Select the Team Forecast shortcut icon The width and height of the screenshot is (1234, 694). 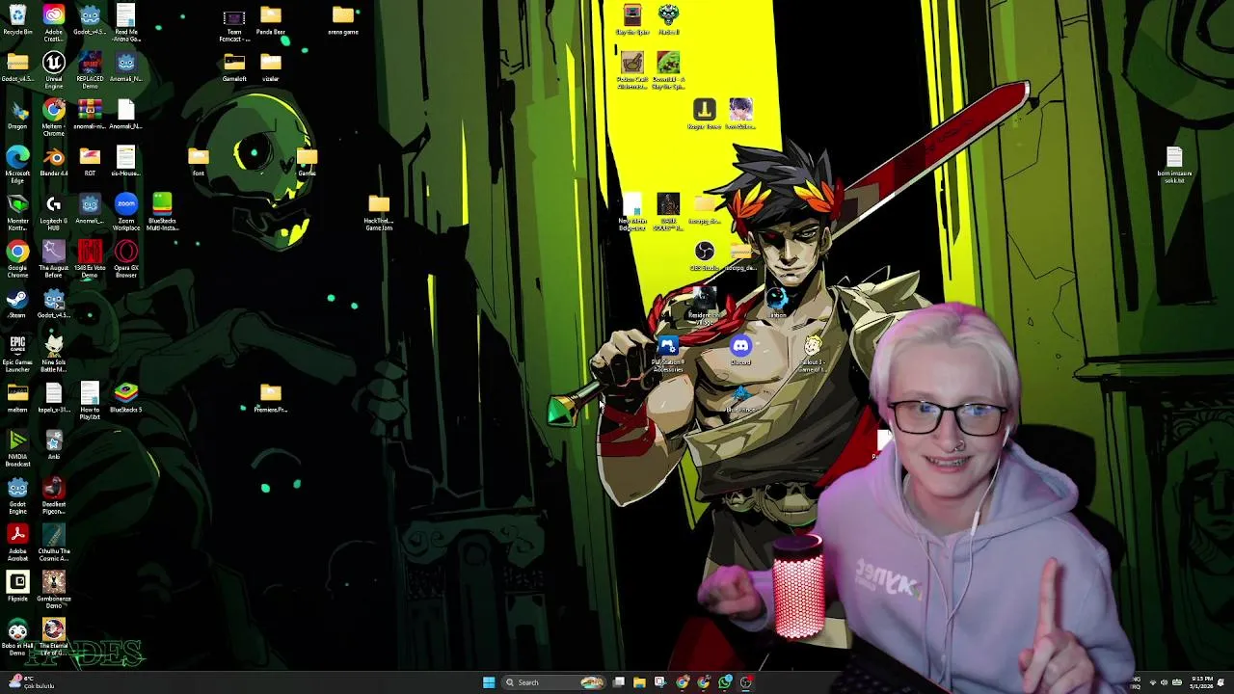(x=234, y=23)
